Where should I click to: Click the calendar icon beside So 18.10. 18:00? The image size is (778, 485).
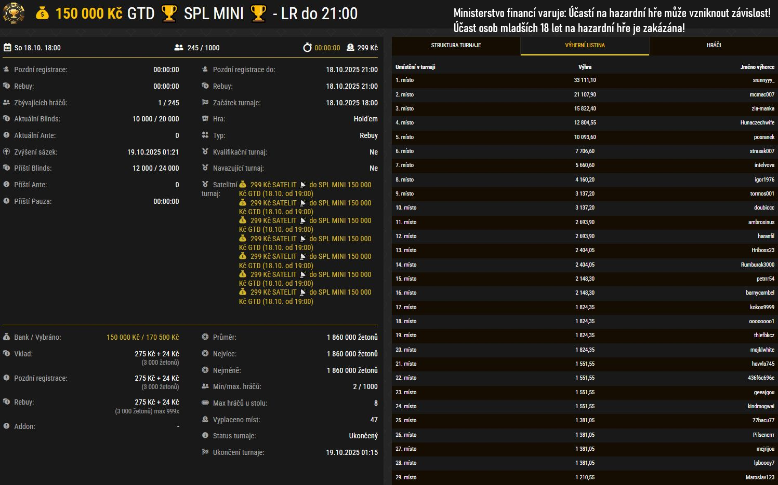(7, 48)
